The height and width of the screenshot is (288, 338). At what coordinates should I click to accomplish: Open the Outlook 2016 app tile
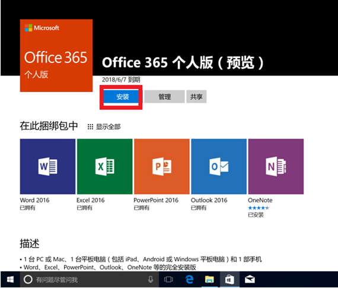(x=219, y=166)
